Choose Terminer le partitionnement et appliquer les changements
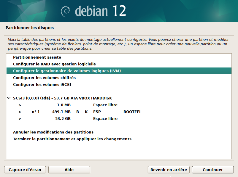The image size is (238, 177). coord(119,139)
